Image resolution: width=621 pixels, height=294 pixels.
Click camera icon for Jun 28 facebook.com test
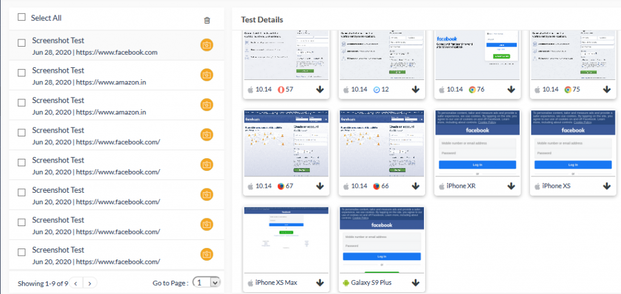207,45
